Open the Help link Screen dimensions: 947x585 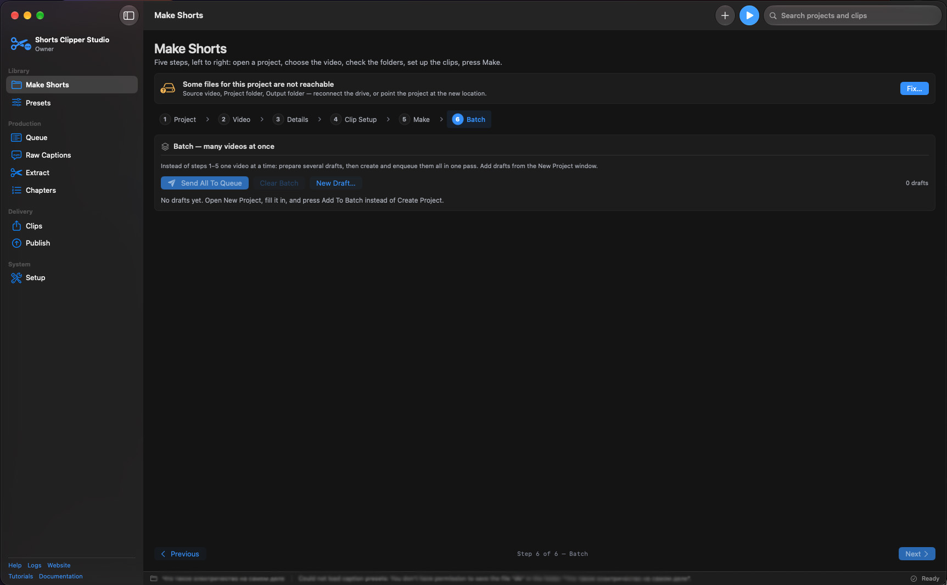point(15,565)
